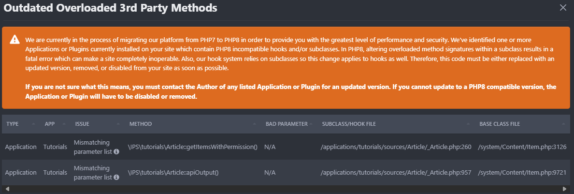
Task: Click the sort arrow on the BAD PARAMETER column
Action: [x=311, y=124]
